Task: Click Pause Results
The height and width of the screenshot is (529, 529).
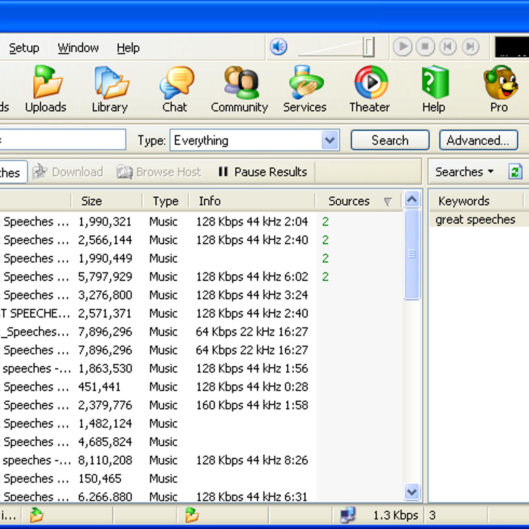Action: [263, 172]
